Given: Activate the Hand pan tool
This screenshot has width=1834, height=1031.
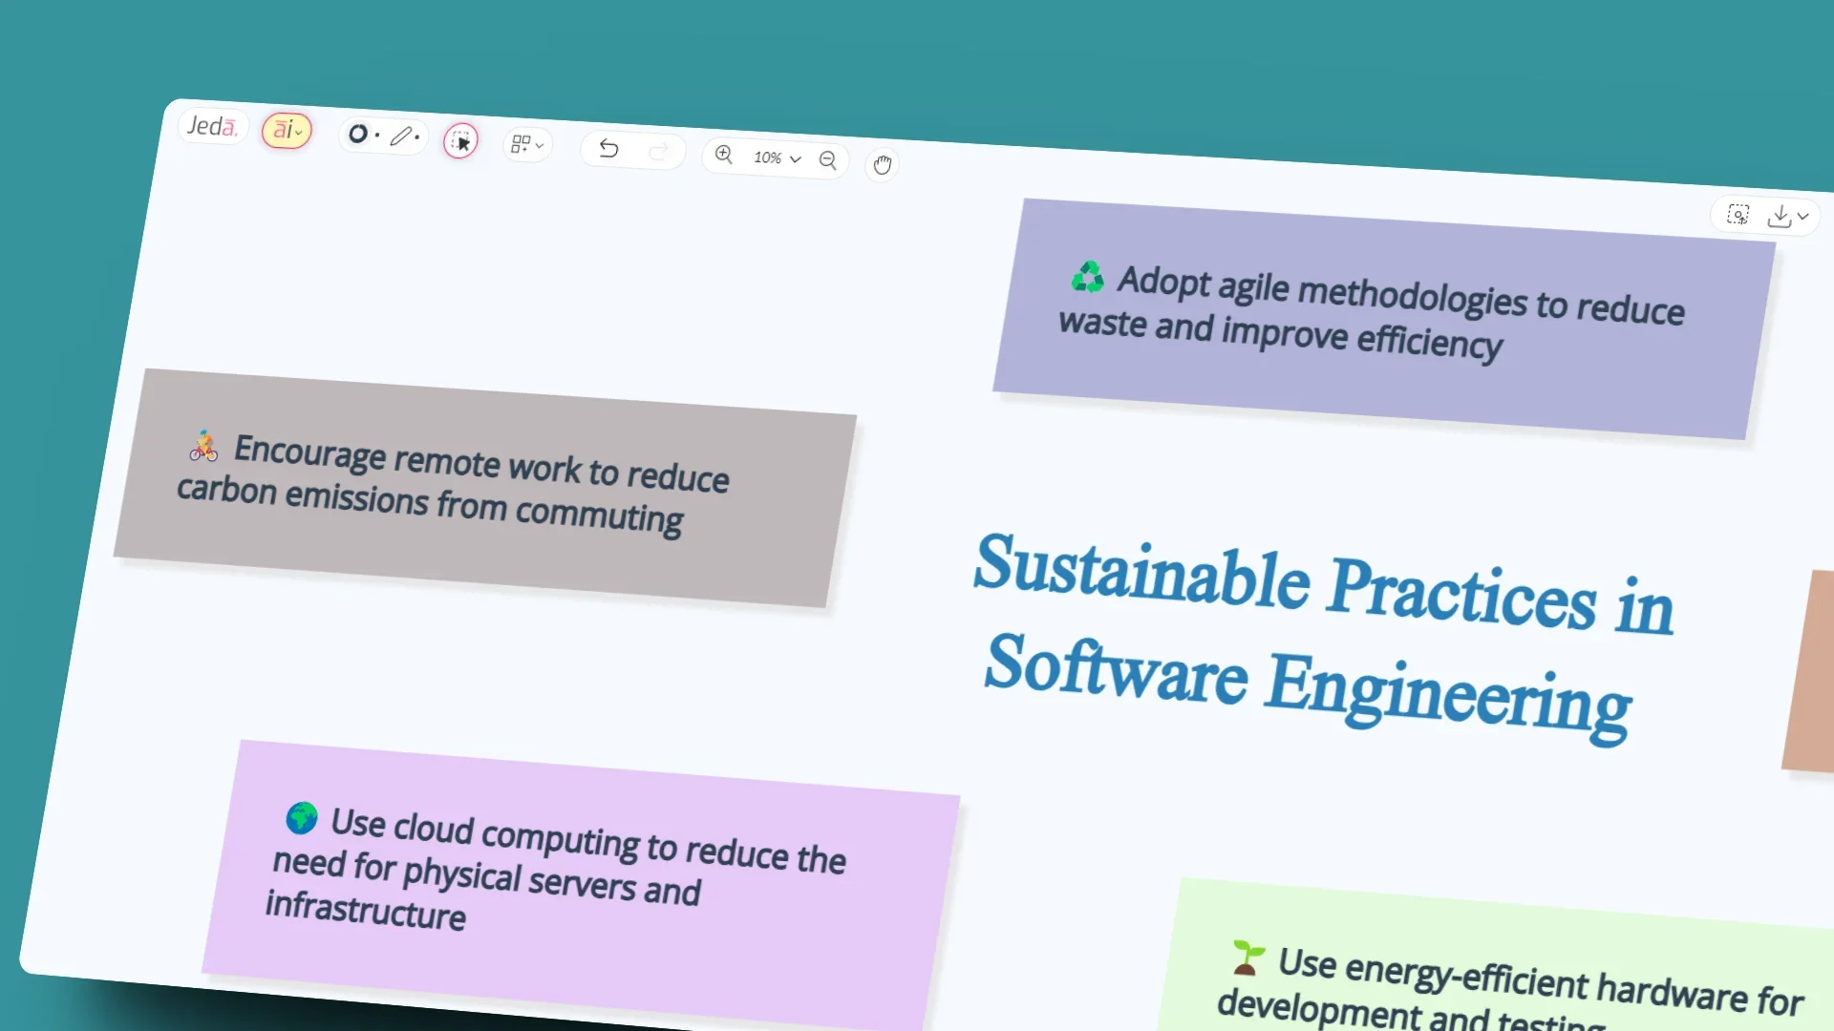Looking at the screenshot, I should pyautogui.click(x=882, y=165).
